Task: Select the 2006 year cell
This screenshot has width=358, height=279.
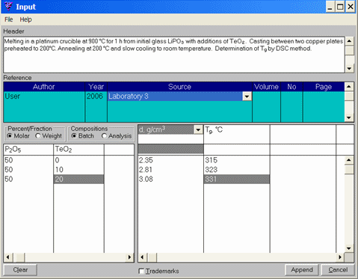Action: click(96, 96)
